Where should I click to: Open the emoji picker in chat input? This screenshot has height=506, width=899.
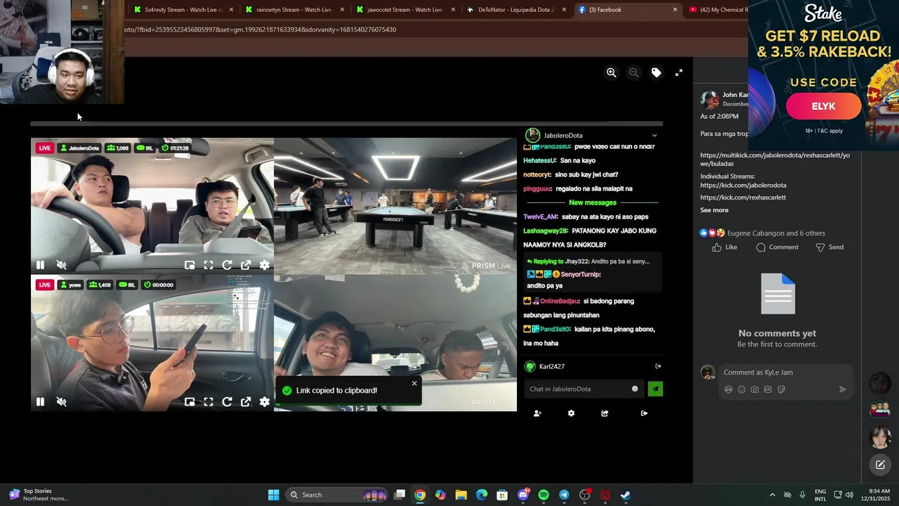[x=635, y=389]
